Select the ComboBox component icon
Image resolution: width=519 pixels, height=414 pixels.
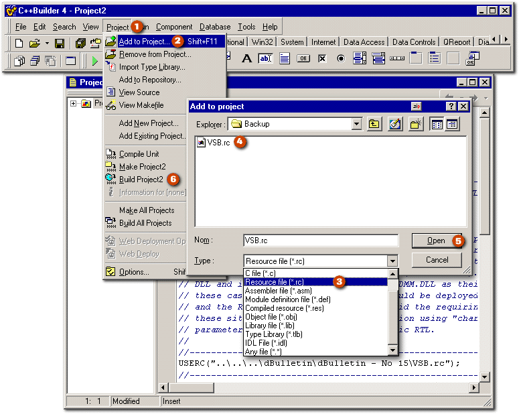[x=378, y=59]
